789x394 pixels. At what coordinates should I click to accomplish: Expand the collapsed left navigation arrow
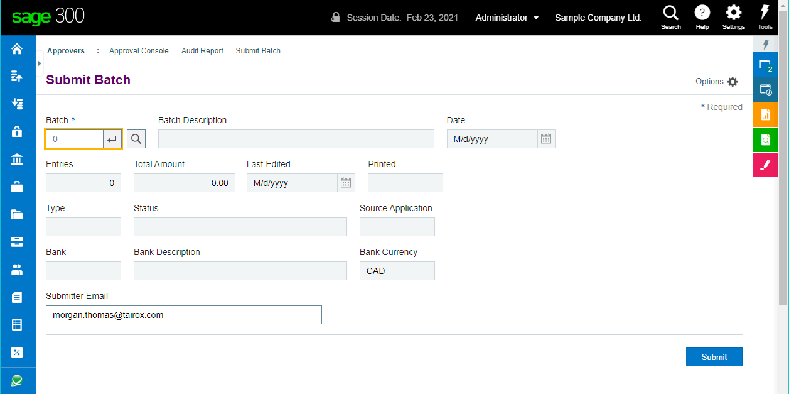[40, 63]
